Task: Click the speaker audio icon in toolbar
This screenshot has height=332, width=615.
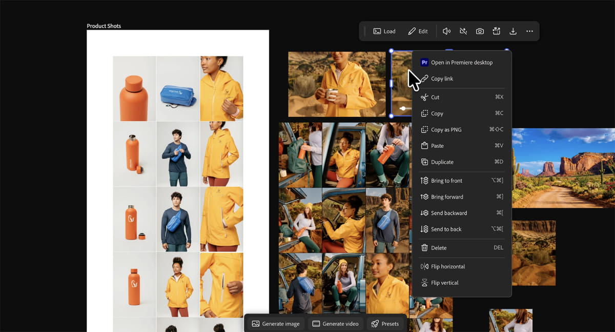Action: (x=446, y=31)
